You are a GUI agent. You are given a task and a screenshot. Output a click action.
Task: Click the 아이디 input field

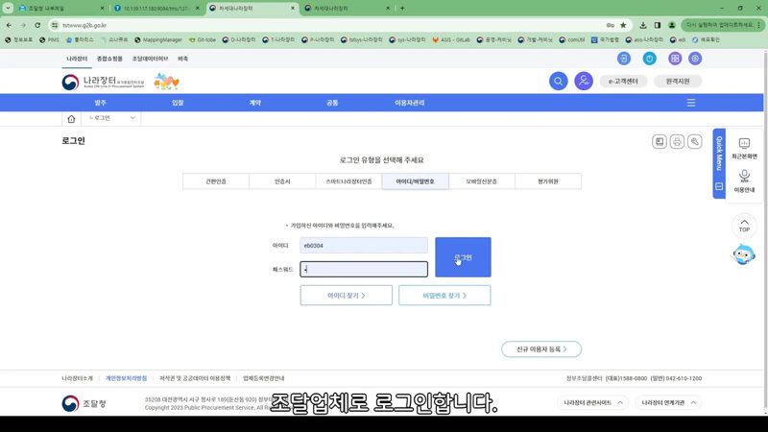pyautogui.click(x=364, y=246)
